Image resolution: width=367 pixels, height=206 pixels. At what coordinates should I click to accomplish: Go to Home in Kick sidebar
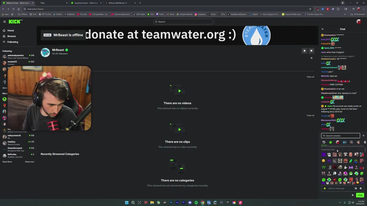pyautogui.click(x=11, y=31)
